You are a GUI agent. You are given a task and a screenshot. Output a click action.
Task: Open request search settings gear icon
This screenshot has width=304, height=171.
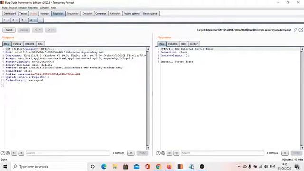click(8, 153)
